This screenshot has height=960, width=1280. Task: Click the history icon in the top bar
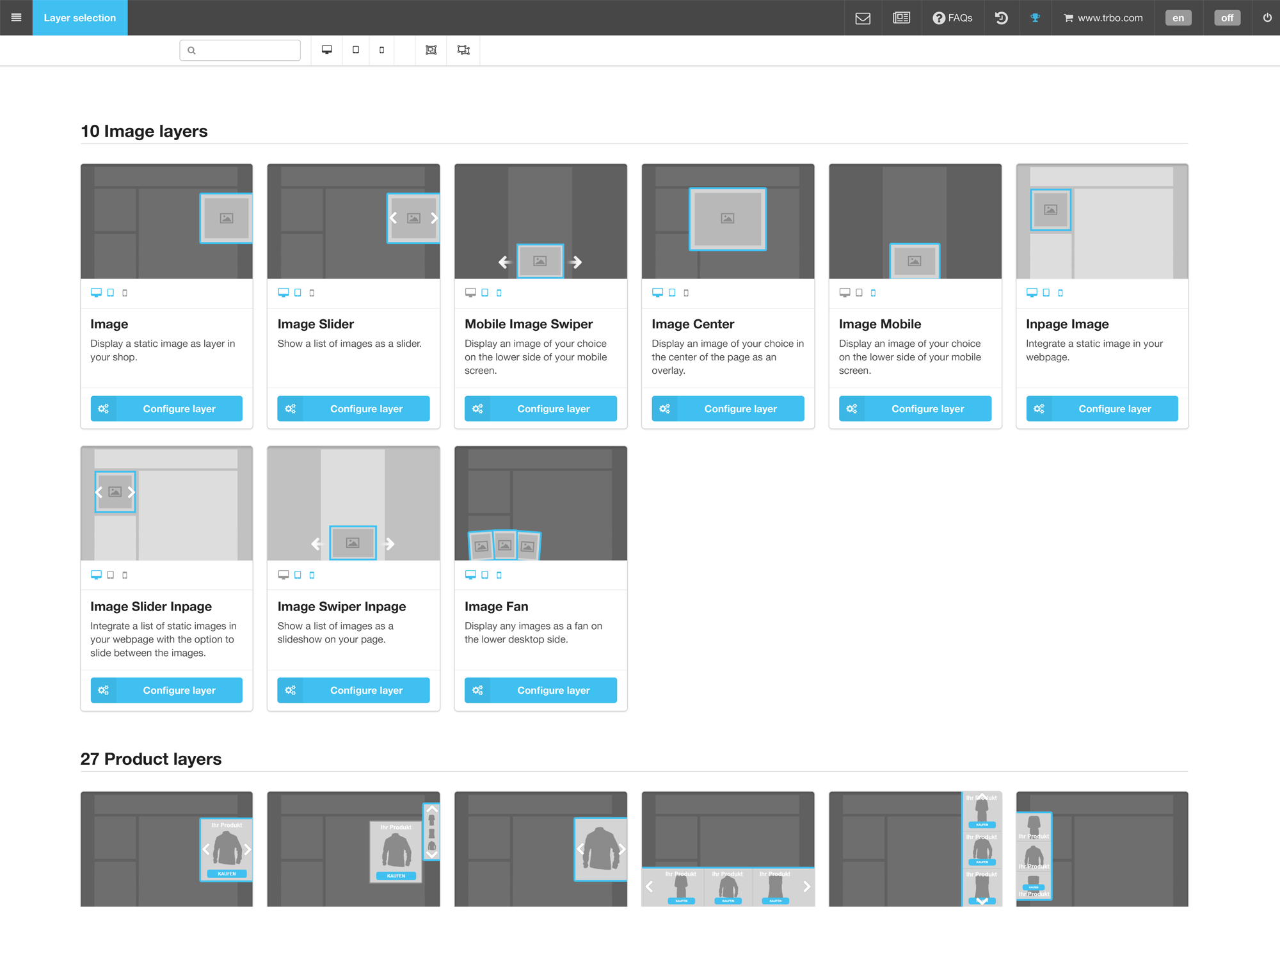[x=1001, y=17]
